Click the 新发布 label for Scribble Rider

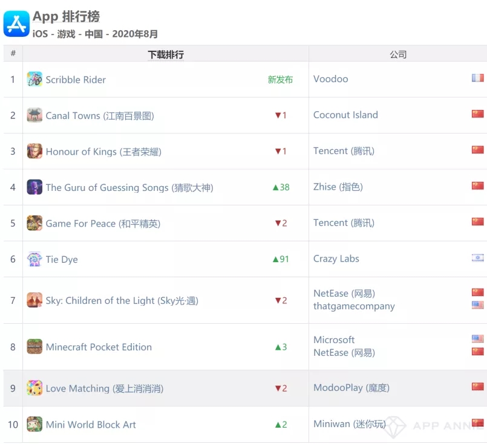pos(280,79)
